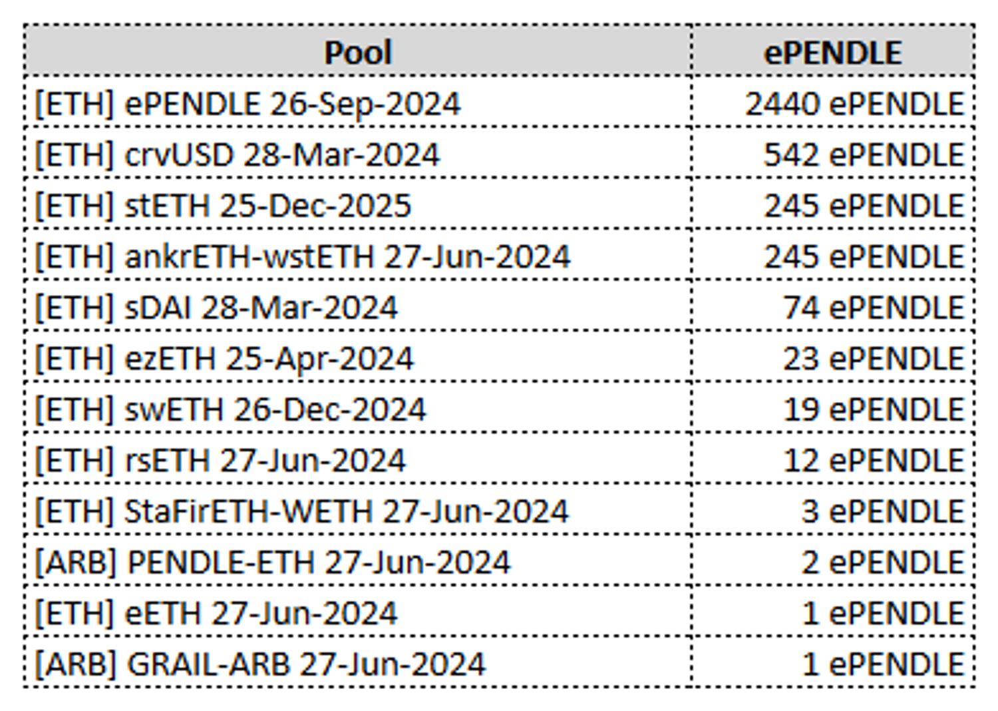
Task: Select the stETH 25-Dec-2025 pool cell
Action: point(224,206)
